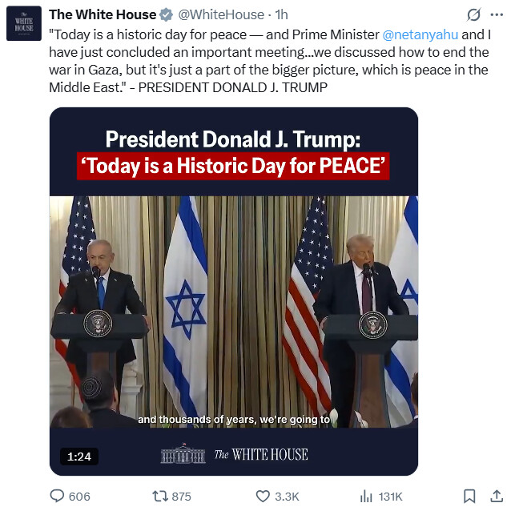Click the share post icon
This screenshot has height=511, width=515.
pyautogui.click(x=497, y=496)
